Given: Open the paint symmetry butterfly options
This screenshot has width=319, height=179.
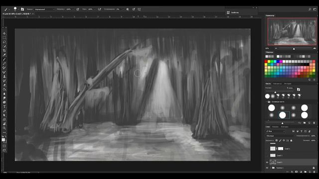Looking at the screenshot, I should point(139,9).
